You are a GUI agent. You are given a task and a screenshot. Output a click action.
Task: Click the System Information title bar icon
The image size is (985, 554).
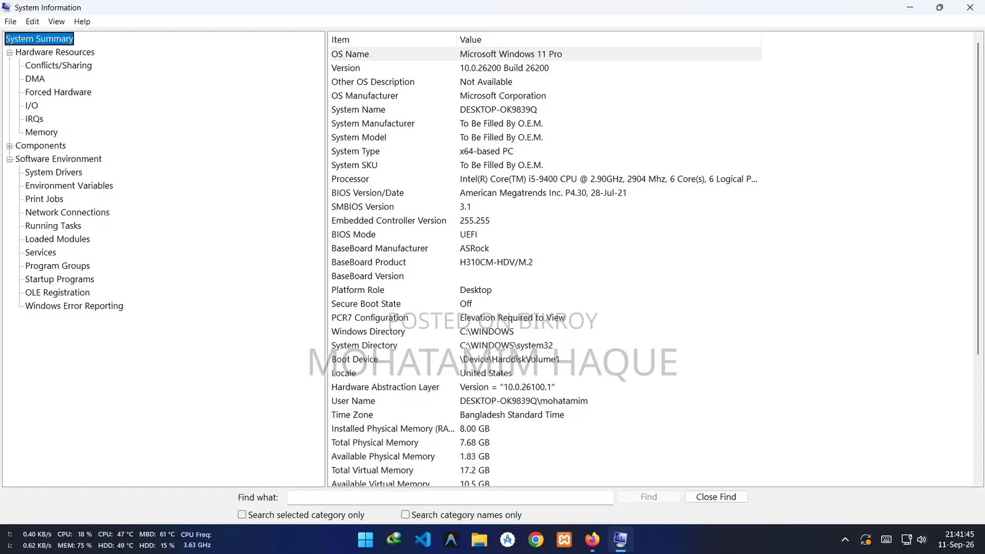[x=6, y=7]
